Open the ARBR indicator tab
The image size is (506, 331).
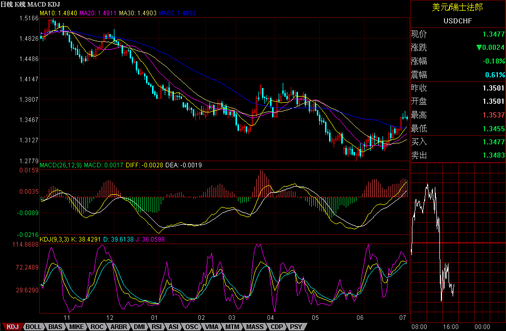click(x=119, y=327)
